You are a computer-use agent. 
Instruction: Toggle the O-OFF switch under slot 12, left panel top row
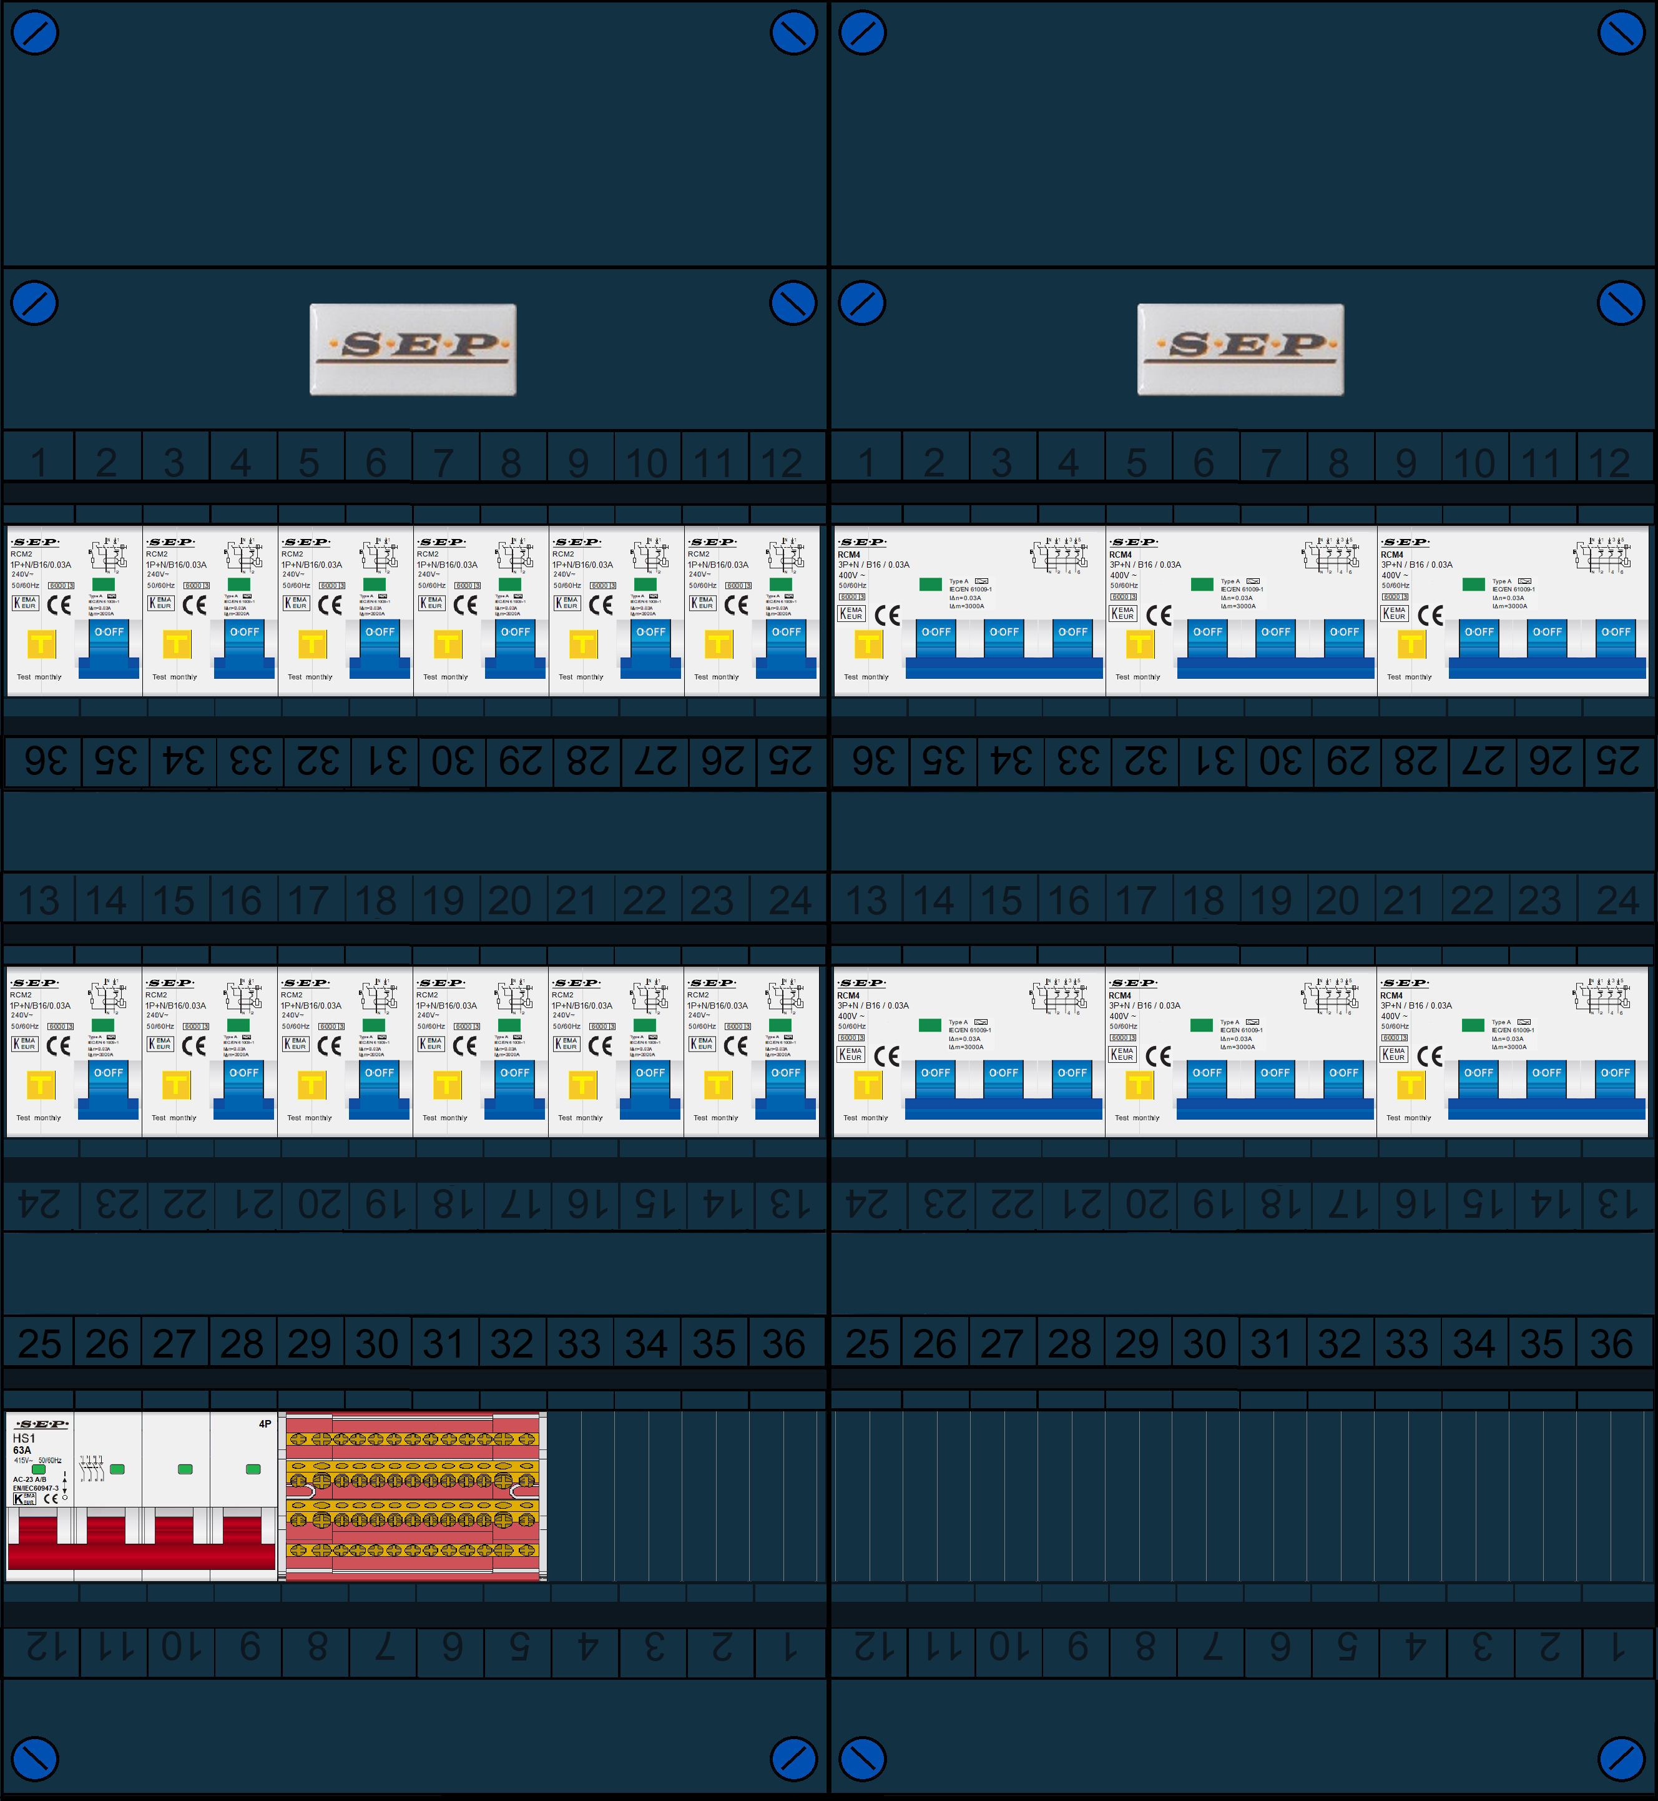[x=786, y=648]
